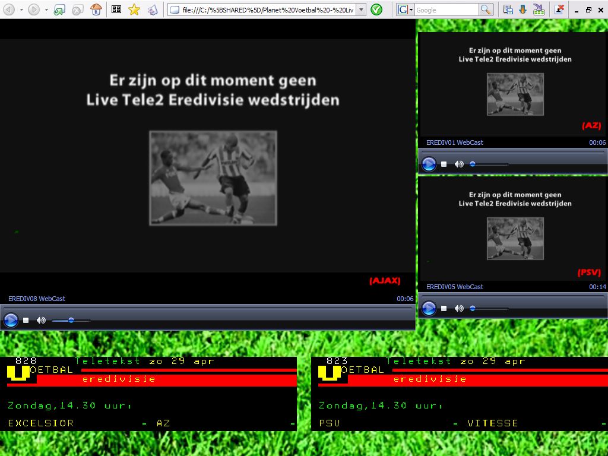
Task: Click the orange download arrow icon
Action: click(x=522, y=9)
